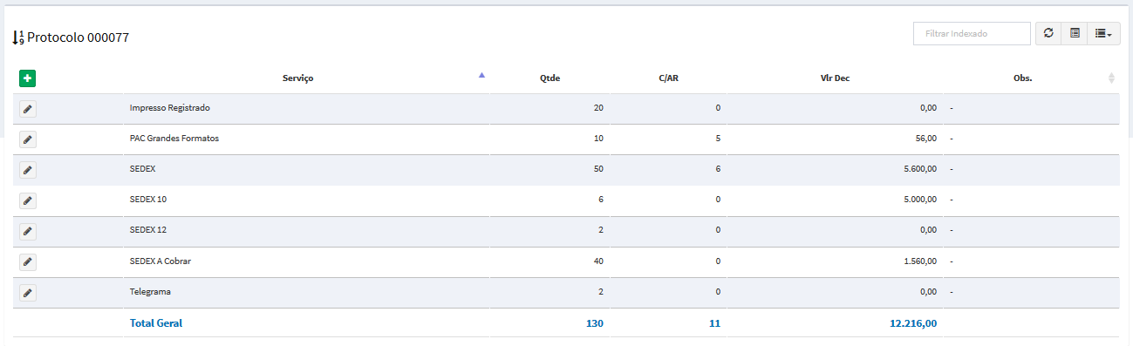Edit the Telegrama row
The image size is (1133, 346).
[x=28, y=293]
